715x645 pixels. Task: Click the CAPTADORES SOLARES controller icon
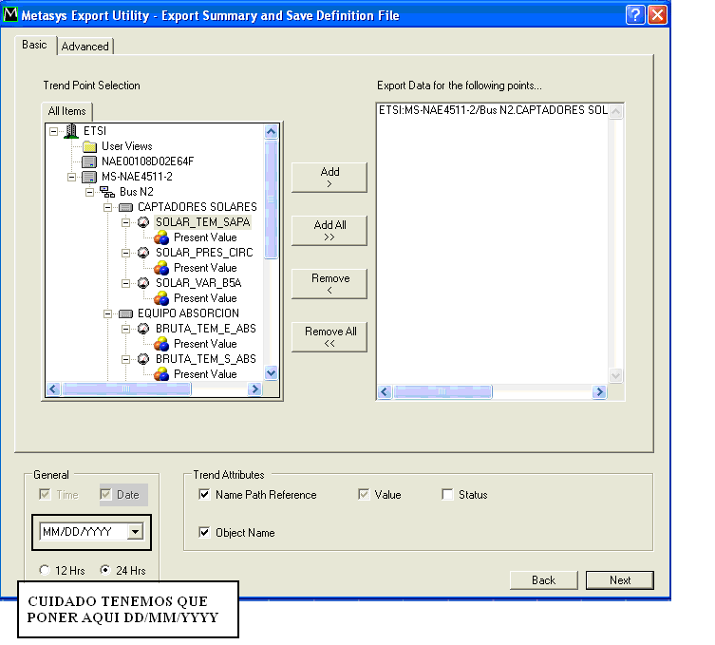point(125,207)
